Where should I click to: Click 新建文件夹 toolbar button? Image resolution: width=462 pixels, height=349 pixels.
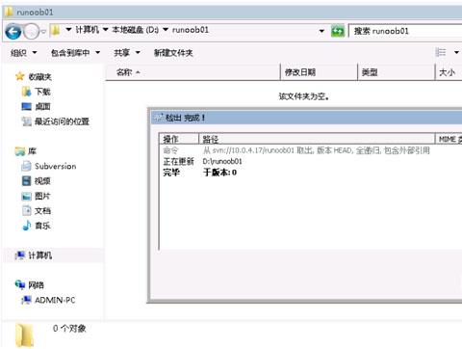pos(173,53)
